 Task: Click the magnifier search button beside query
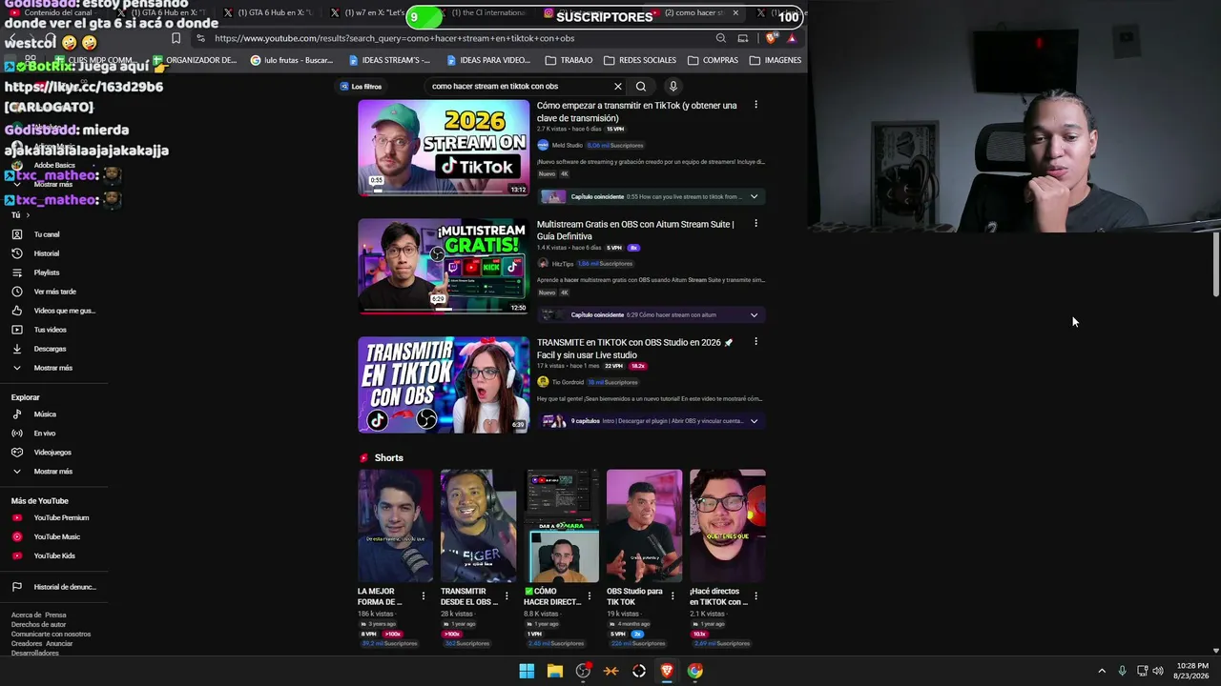tap(641, 87)
